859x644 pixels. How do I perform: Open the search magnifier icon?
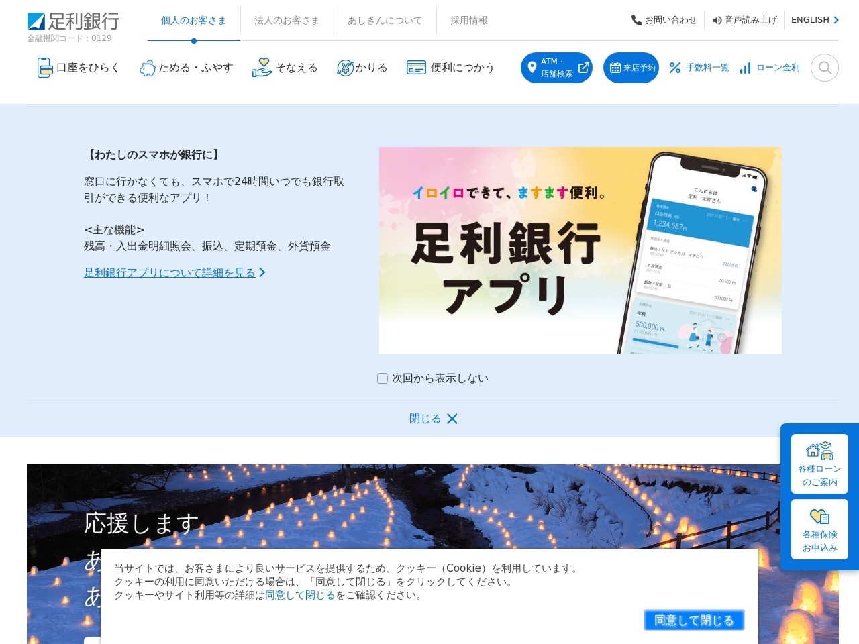click(824, 68)
